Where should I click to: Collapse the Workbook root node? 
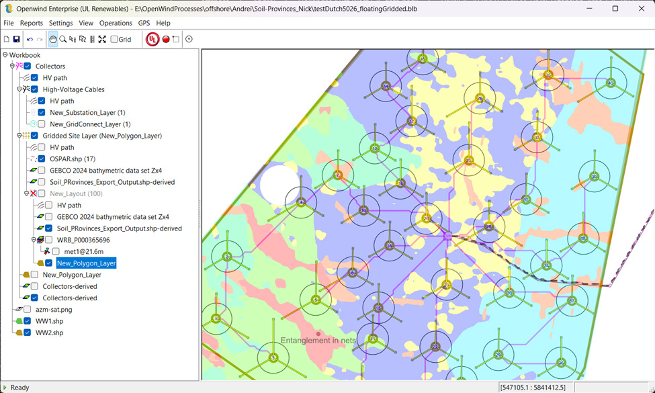(5, 55)
